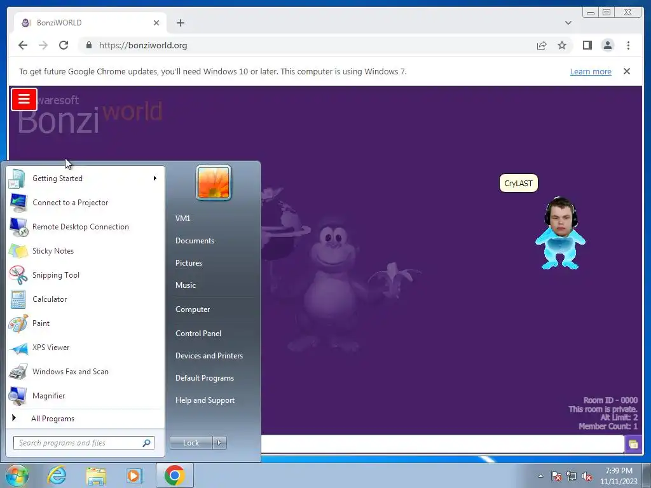Screen dimensions: 651x488
Task: Open Chrome side panel icon
Action: 587,45
